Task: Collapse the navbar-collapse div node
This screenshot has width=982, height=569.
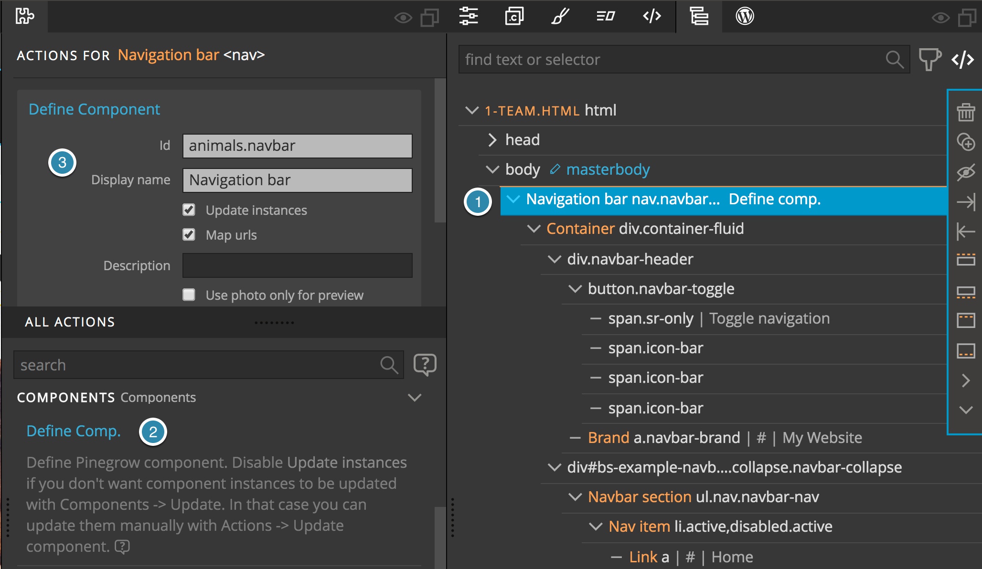Action: tap(555, 467)
